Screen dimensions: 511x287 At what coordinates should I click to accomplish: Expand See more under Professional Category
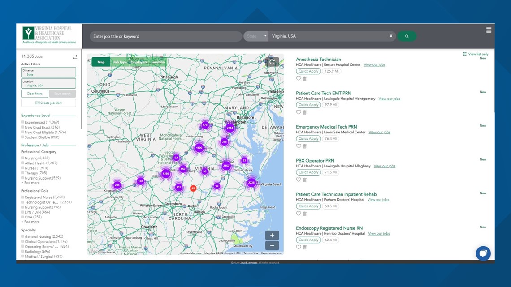click(30, 183)
